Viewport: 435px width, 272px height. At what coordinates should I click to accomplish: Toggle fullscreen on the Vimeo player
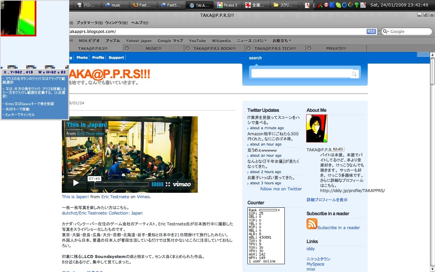tap(168, 184)
